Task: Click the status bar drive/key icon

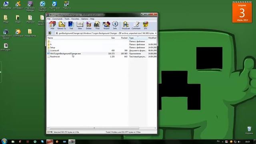Action: (x=50, y=132)
